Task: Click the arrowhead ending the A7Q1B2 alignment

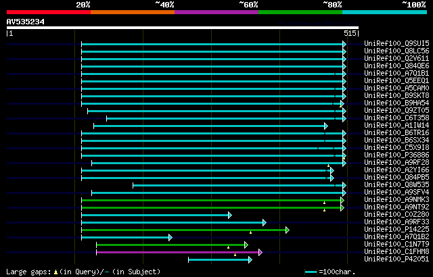Action: tap(170, 238)
